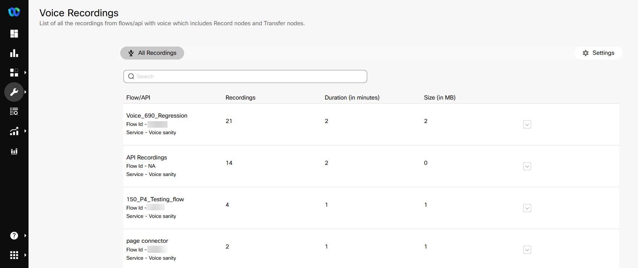
Task: Open the usage bars icon in sidebar
Action: (14, 151)
